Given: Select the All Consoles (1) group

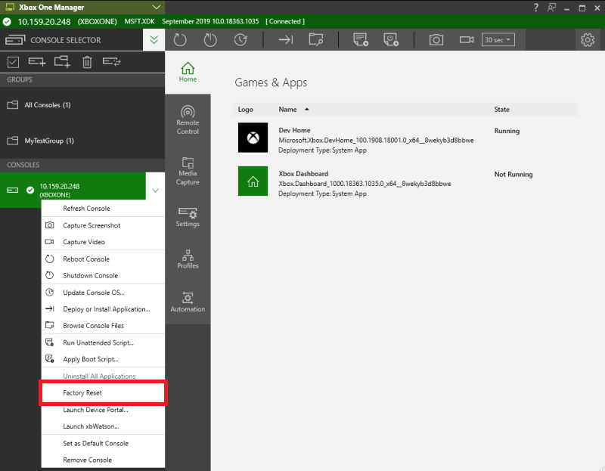Looking at the screenshot, I should point(82,105).
